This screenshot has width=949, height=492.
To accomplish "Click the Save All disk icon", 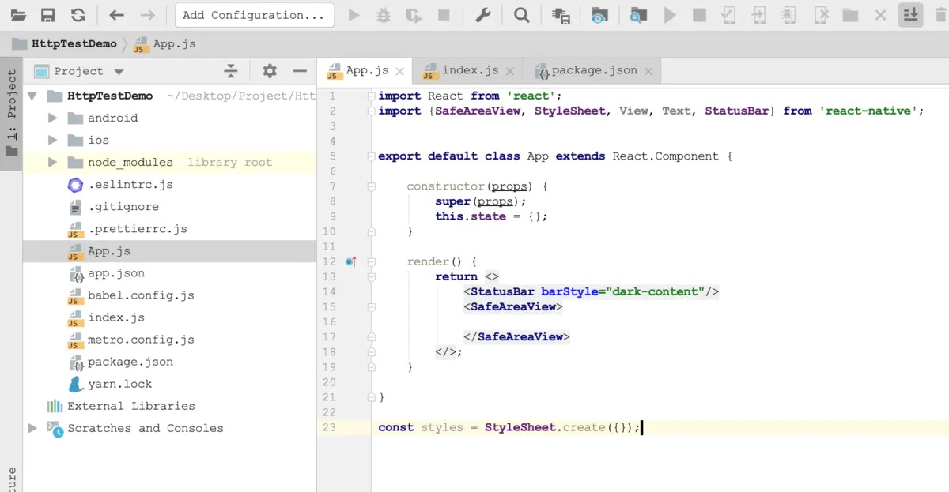I will click(x=47, y=15).
